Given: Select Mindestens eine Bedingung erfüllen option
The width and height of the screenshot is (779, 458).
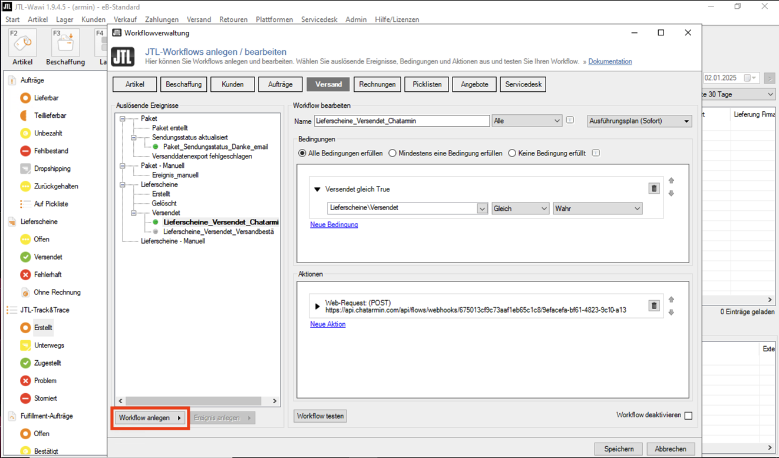Looking at the screenshot, I should (393, 153).
